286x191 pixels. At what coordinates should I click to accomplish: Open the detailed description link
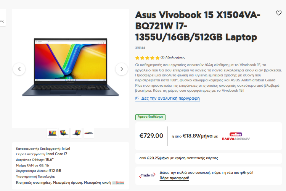[170, 98]
